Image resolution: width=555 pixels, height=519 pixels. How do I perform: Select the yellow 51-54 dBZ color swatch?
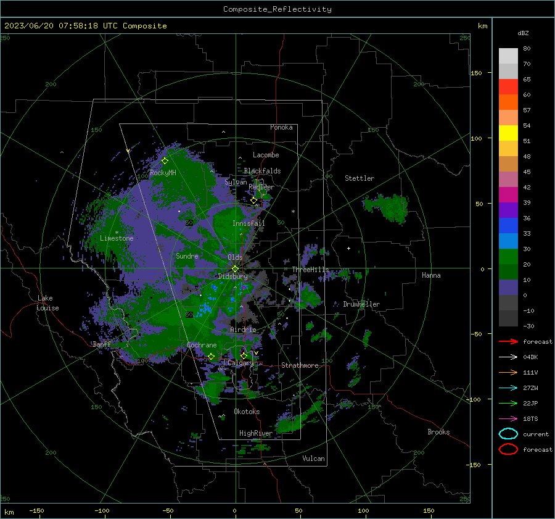point(508,133)
